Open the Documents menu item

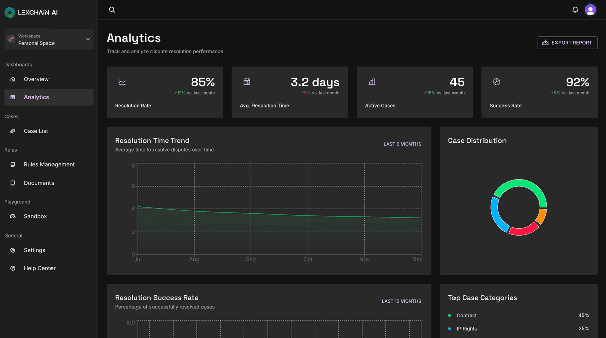[49, 183]
